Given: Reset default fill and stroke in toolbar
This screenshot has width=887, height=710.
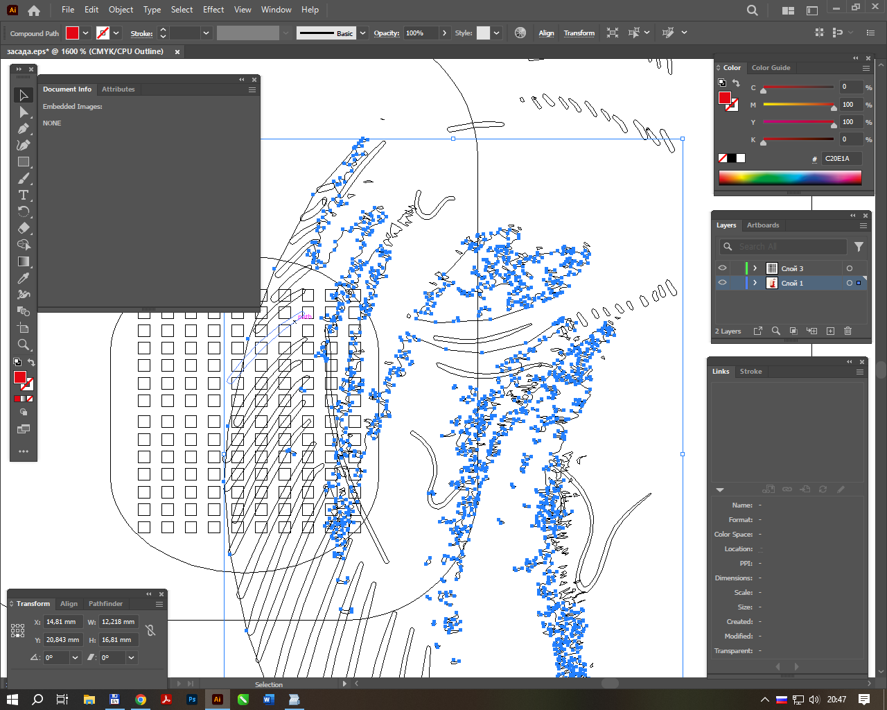Looking at the screenshot, I should click(x=17, y=362).
